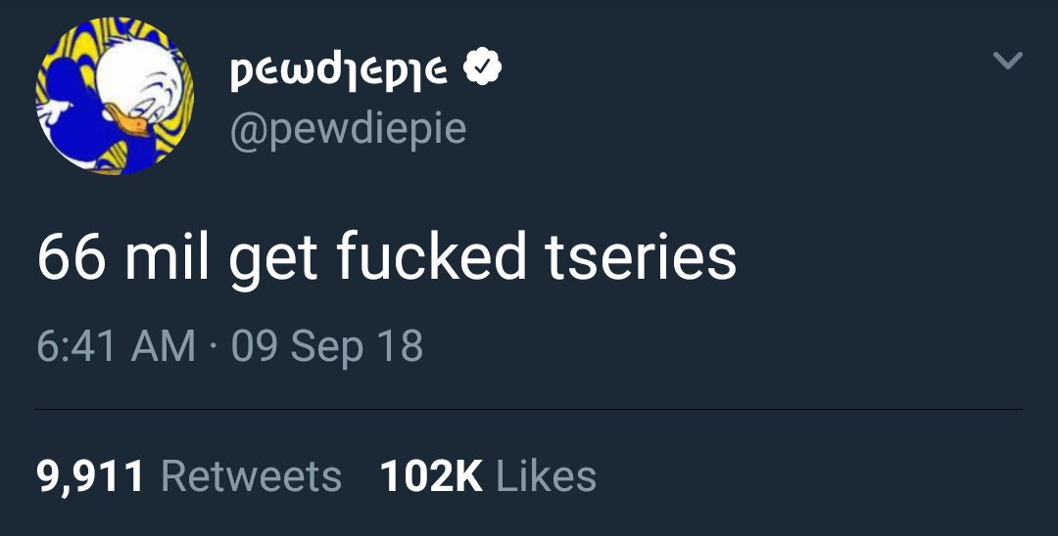Click the Retweets label

click(252, 476)
